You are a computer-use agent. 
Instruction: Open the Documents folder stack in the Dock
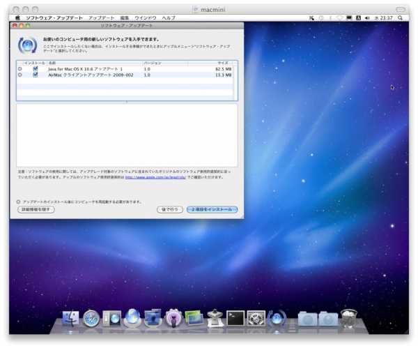(308, 319)
